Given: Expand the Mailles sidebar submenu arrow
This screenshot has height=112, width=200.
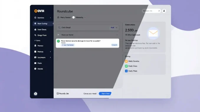Looking at the screenshot, I should (x=50, y=52).
